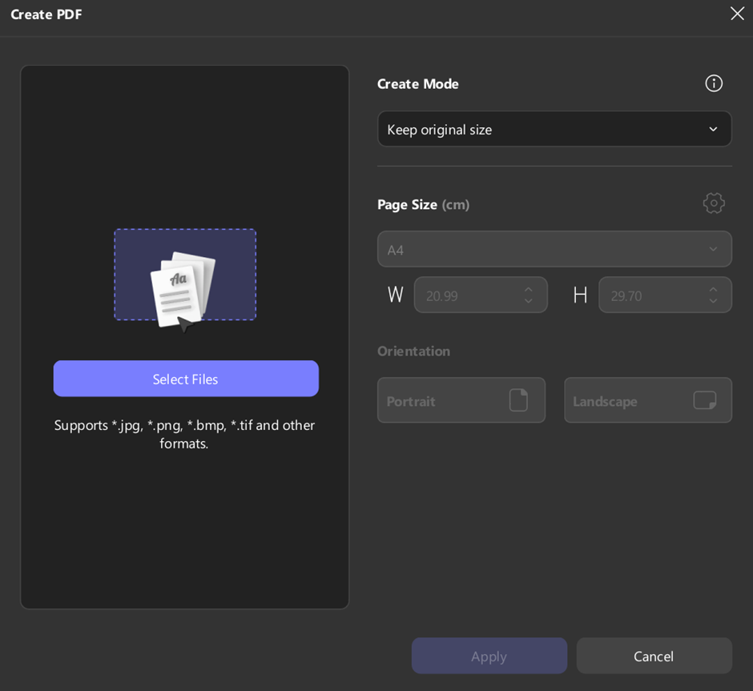Screen dimensions: 753x691
Task: Click the Create Mode heading
Action: (418, 84)
